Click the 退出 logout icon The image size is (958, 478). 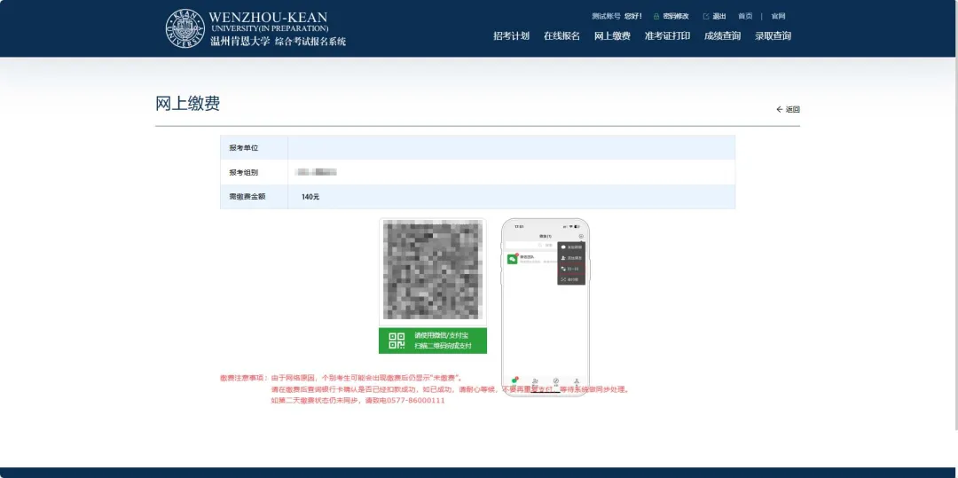click(x=706, y=16)
